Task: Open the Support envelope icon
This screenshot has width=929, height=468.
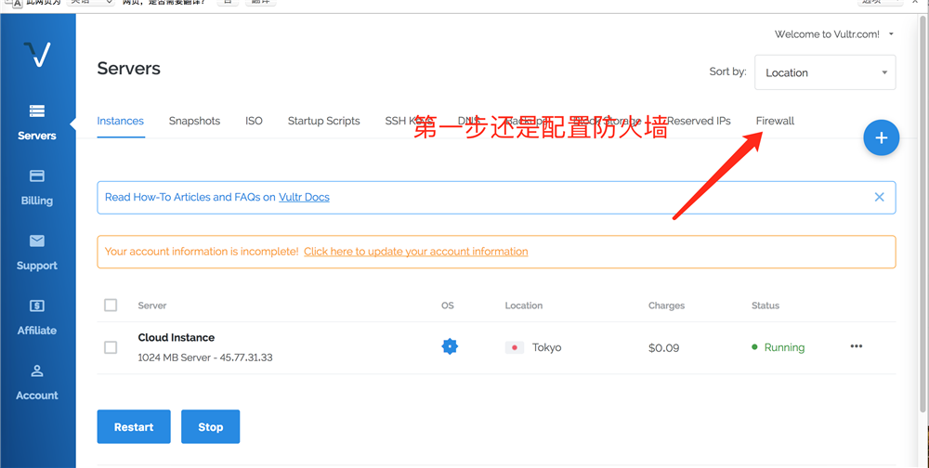Action: point(37,240)
